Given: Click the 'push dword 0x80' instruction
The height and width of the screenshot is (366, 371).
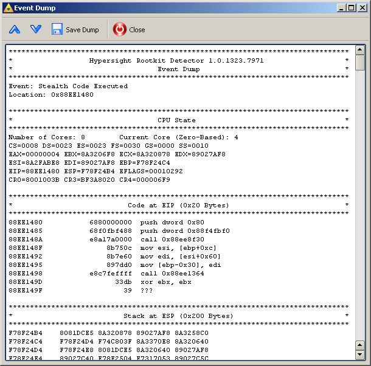Looking at the screenshot, I should point(172,223).
